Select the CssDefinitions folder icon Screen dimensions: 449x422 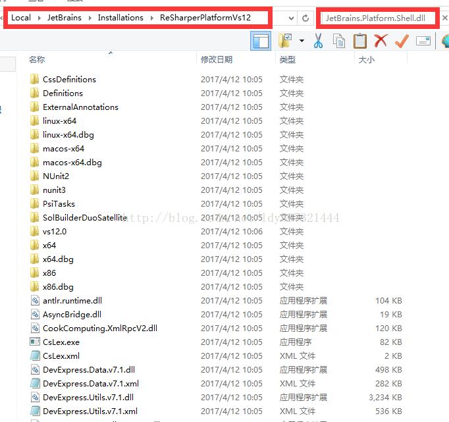[34, 79]
